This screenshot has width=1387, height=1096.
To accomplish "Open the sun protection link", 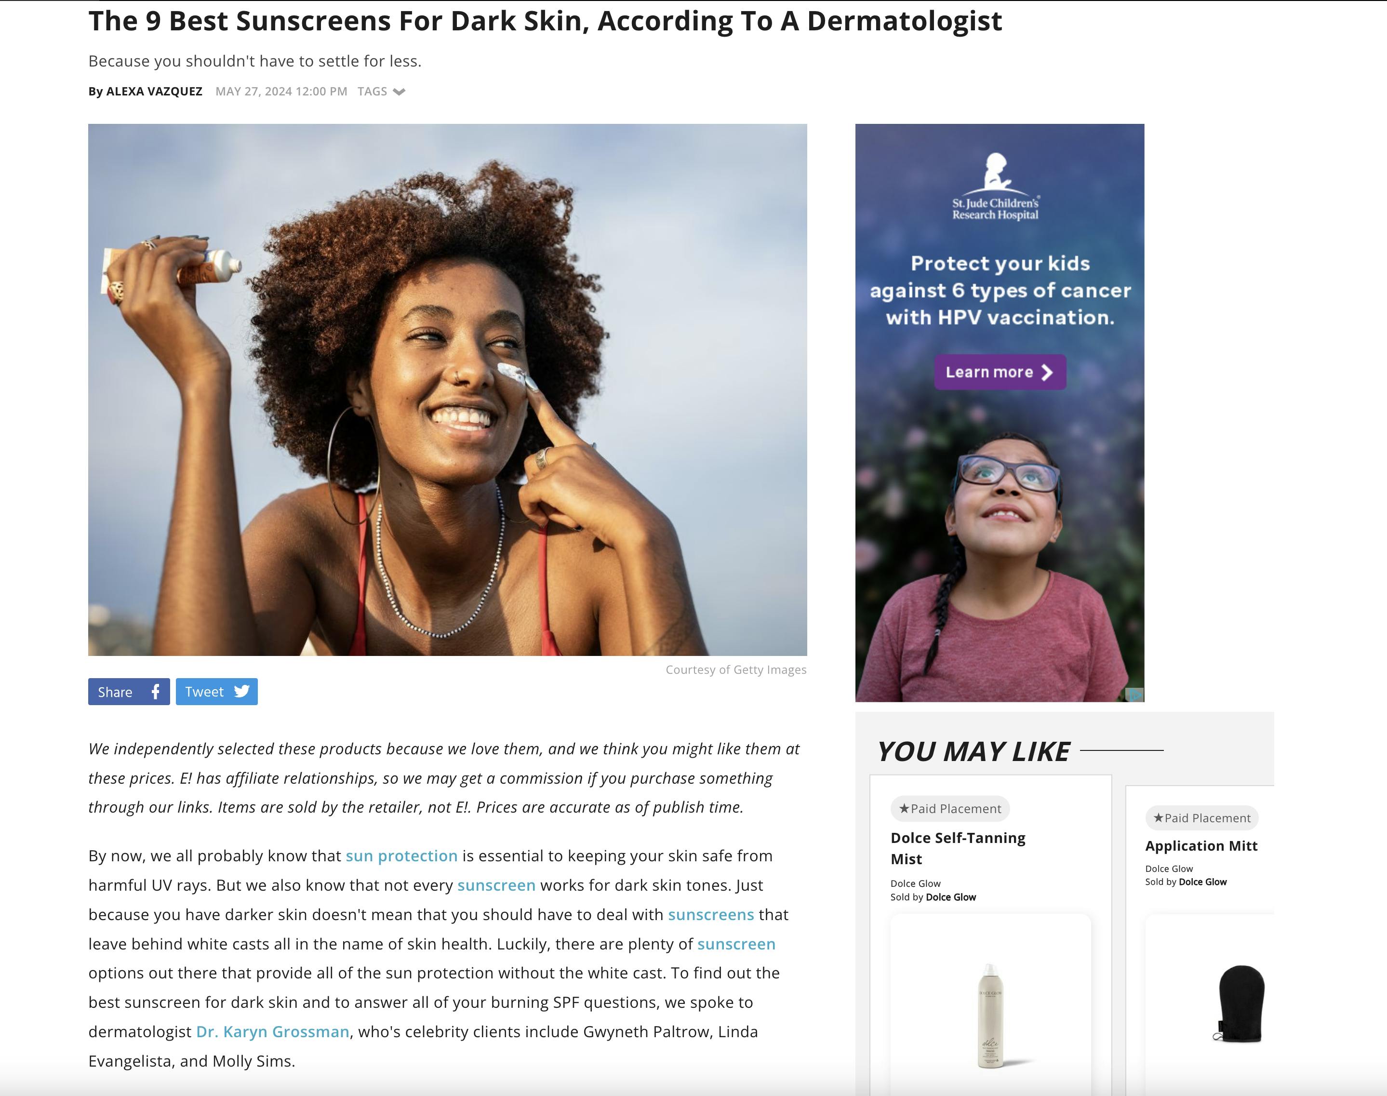I will pyautogui.click(x=401, y=856).
